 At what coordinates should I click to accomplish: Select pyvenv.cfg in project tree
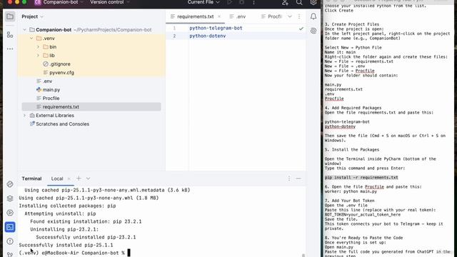[x=59, y=73]
